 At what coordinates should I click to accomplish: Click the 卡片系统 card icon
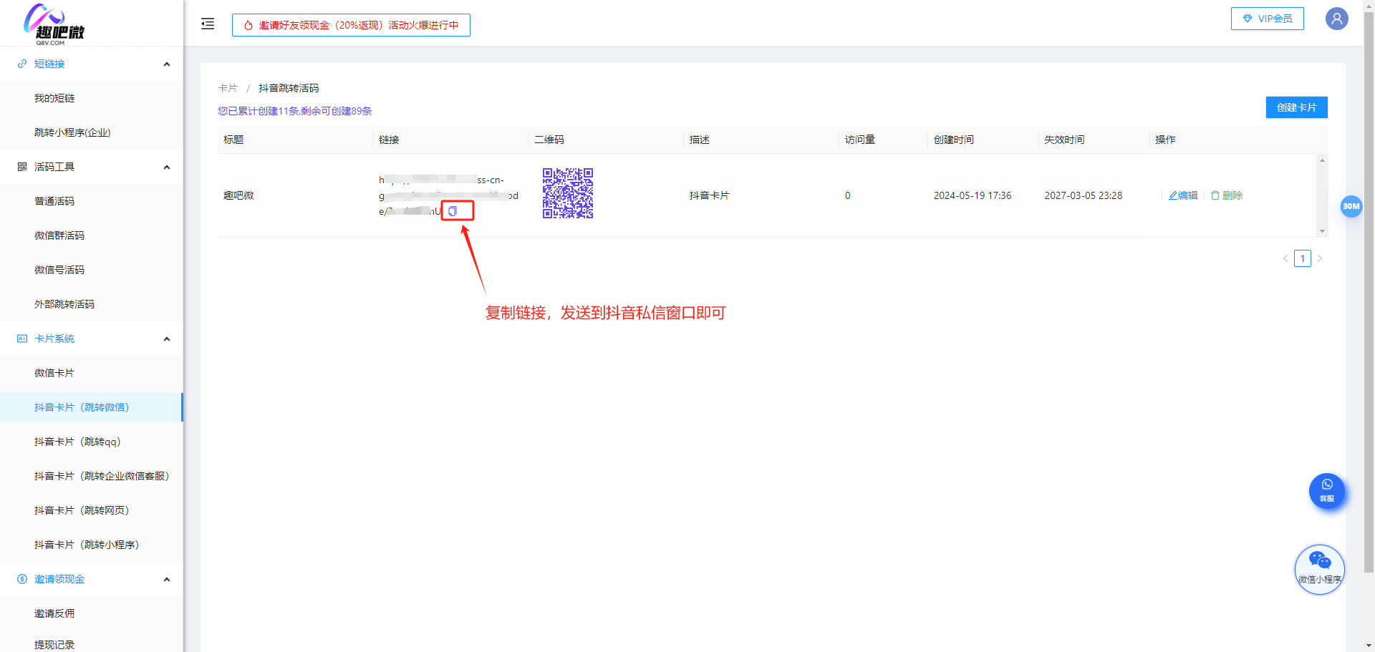tap(22, 339)
